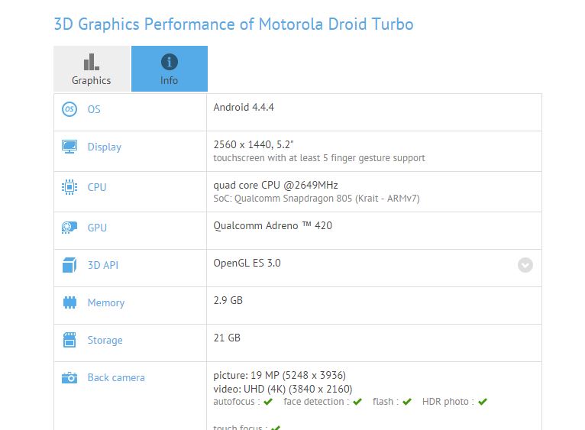
Task: Click the autofocus green checkmark
Action: [268, 402]
